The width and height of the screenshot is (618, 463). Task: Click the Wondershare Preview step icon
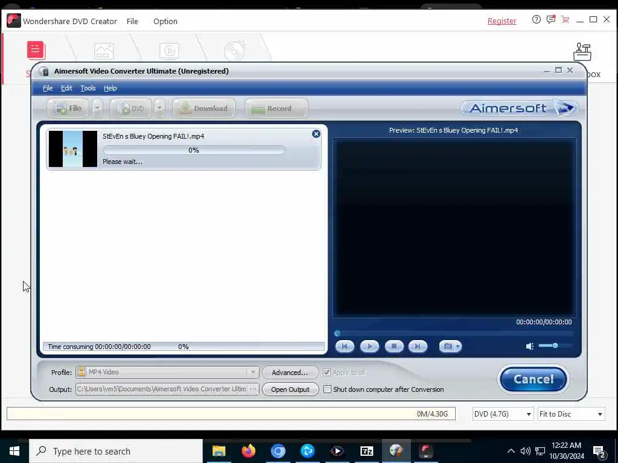tap(169, 51)
